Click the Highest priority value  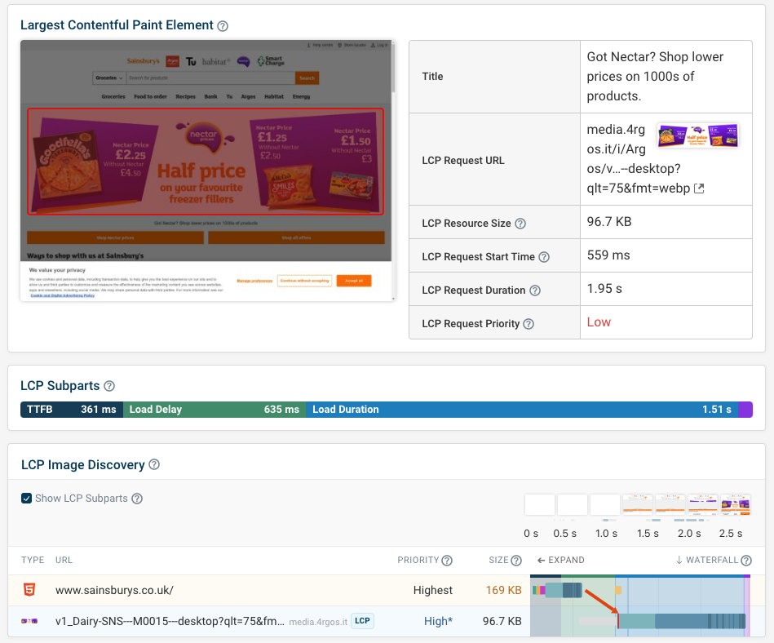(x=433, y=590)
